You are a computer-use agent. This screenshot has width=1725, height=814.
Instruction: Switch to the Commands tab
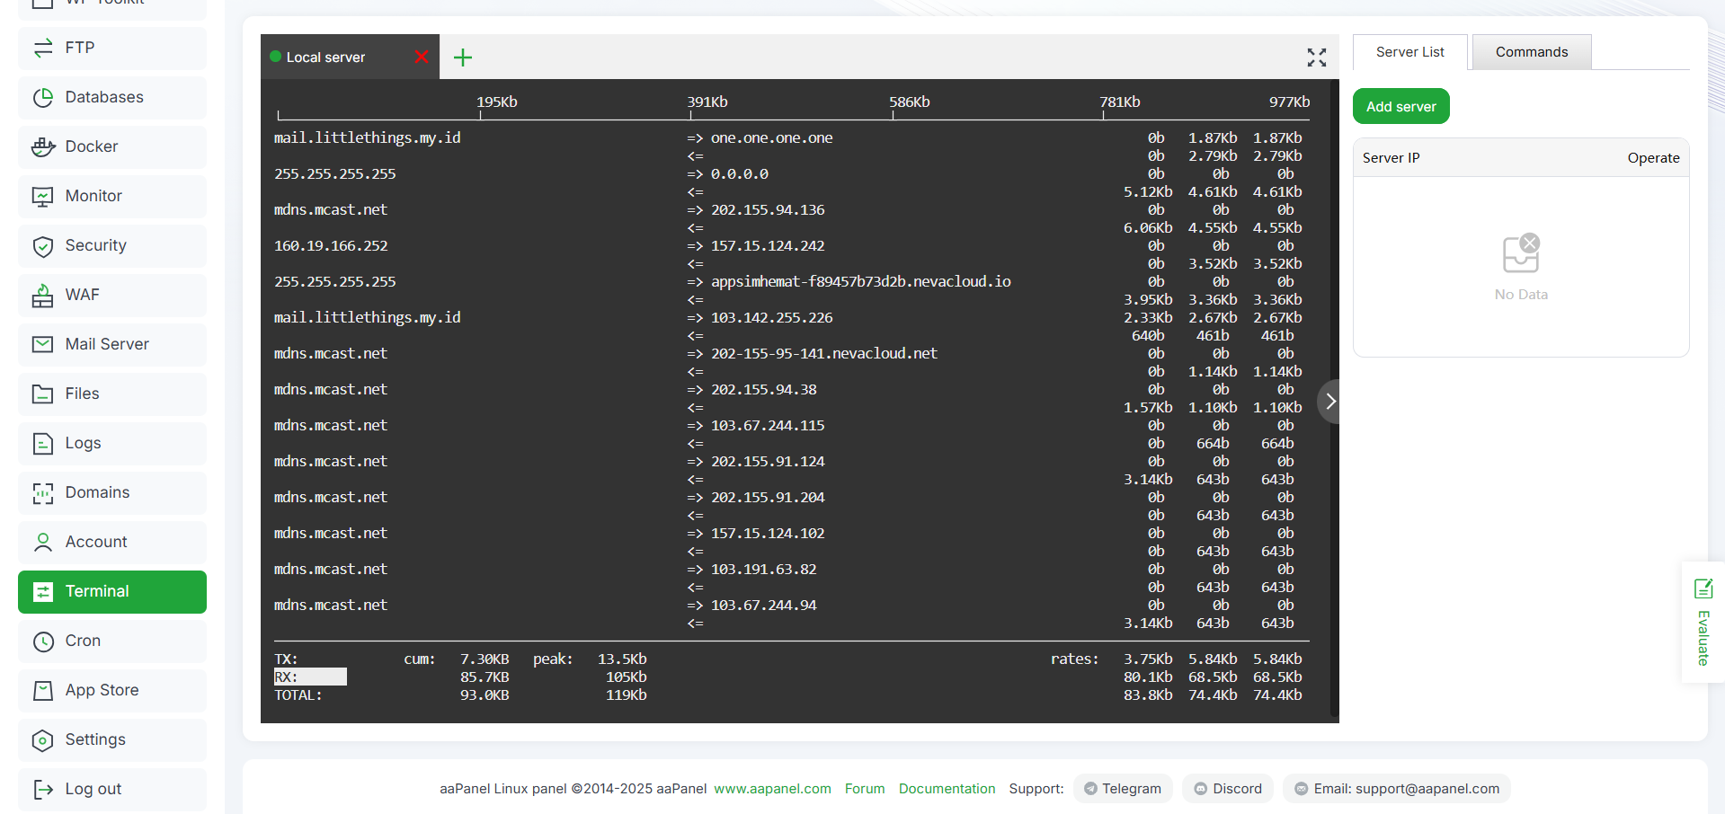(x=1532, y=52)
